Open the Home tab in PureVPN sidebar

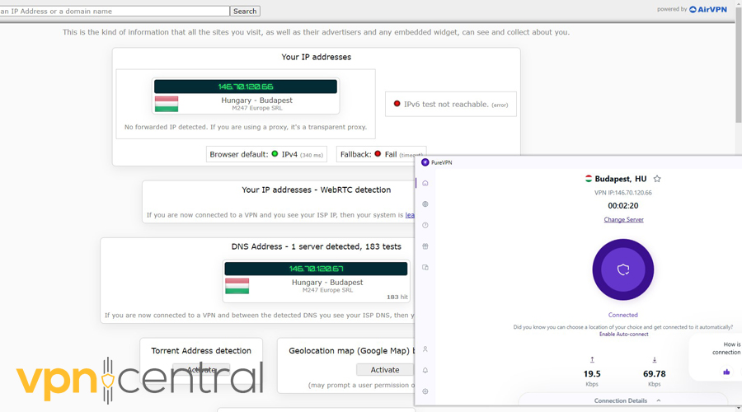click(425, 183)
